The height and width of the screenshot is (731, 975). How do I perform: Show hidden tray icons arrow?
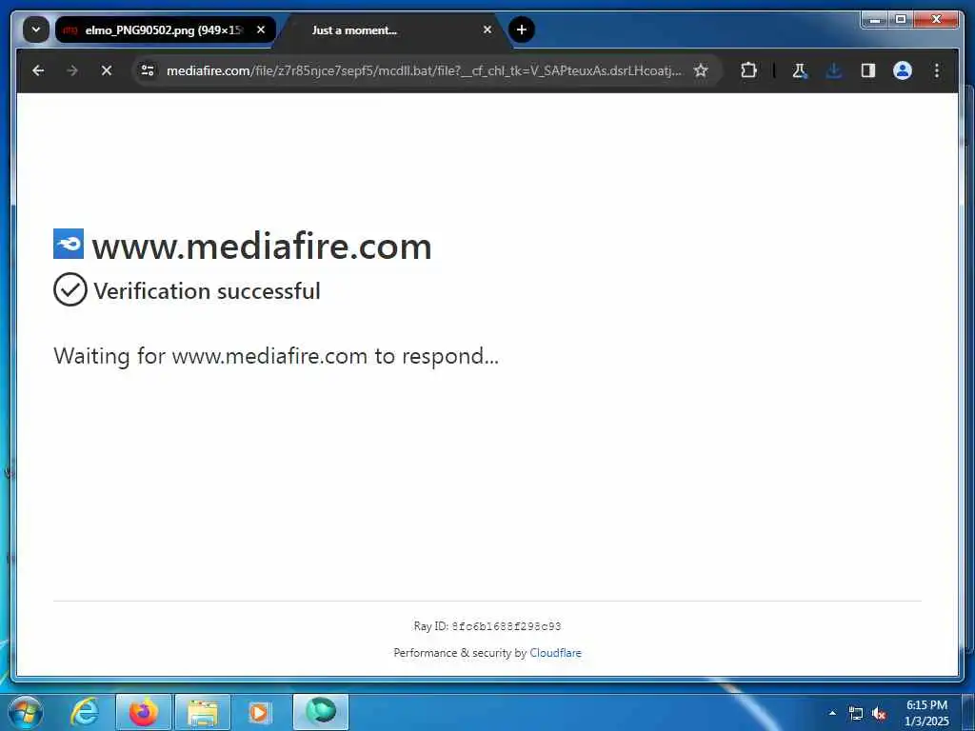pyautogui.click(x=832, y=713)
